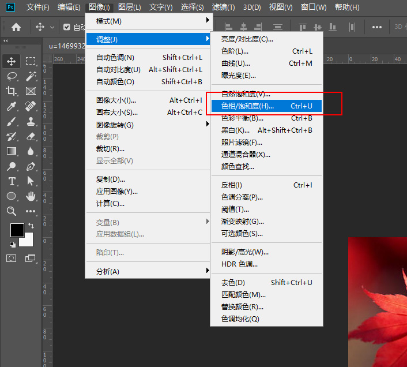The width and height of the screenshot is (407, 367).
Task: Toggle Quick Mask mode
Action: [x=11, y=258]
